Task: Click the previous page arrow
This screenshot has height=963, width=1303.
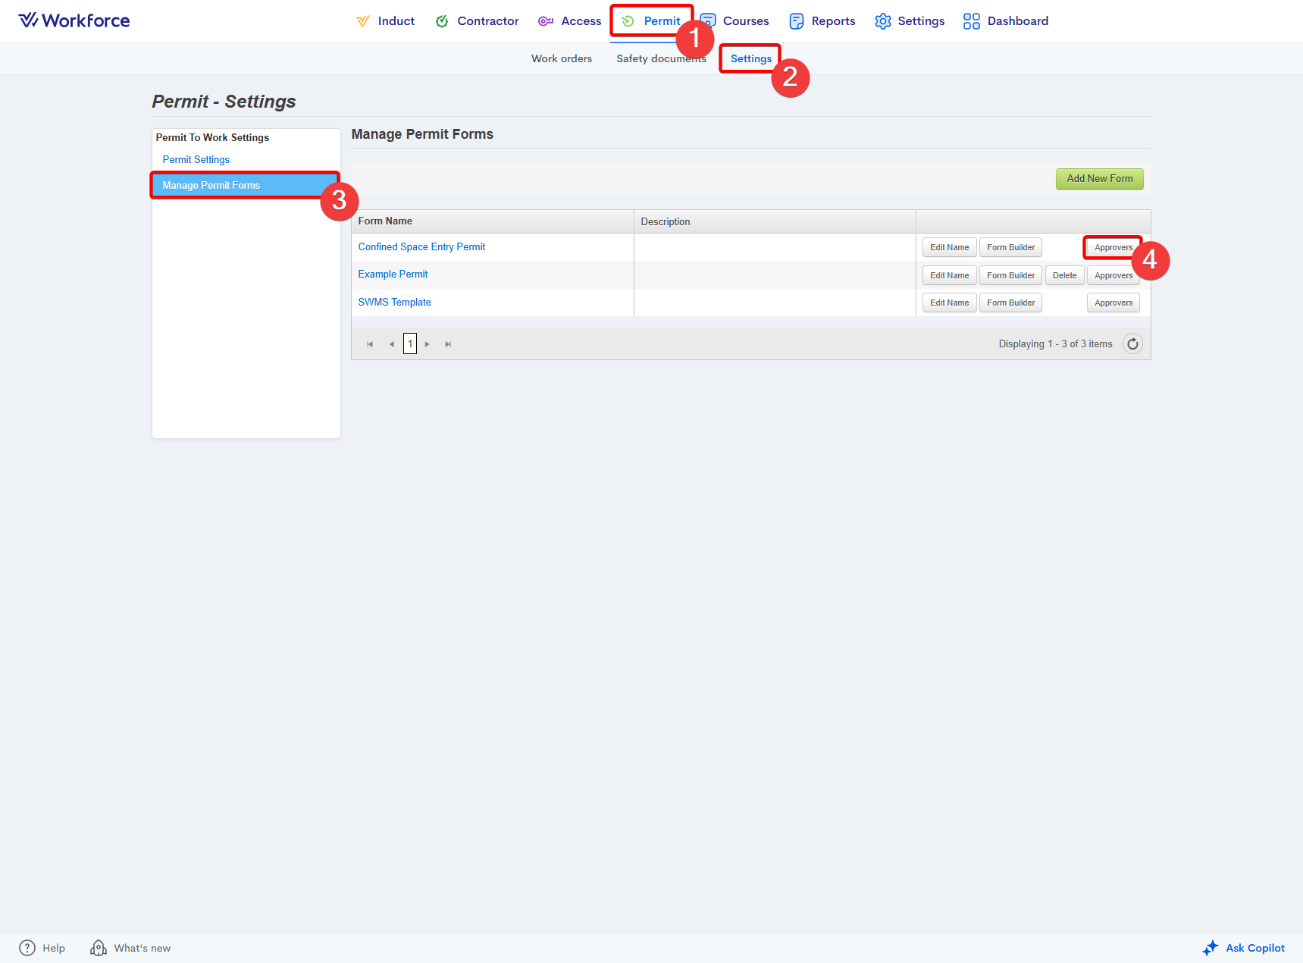Action: point(391,344)
